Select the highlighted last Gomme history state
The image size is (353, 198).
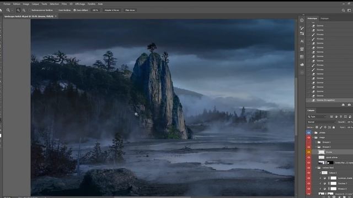[x=329, y=100]
